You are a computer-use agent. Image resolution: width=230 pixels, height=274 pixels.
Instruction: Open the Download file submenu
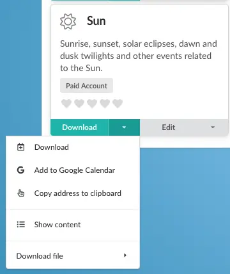[73, 256]
